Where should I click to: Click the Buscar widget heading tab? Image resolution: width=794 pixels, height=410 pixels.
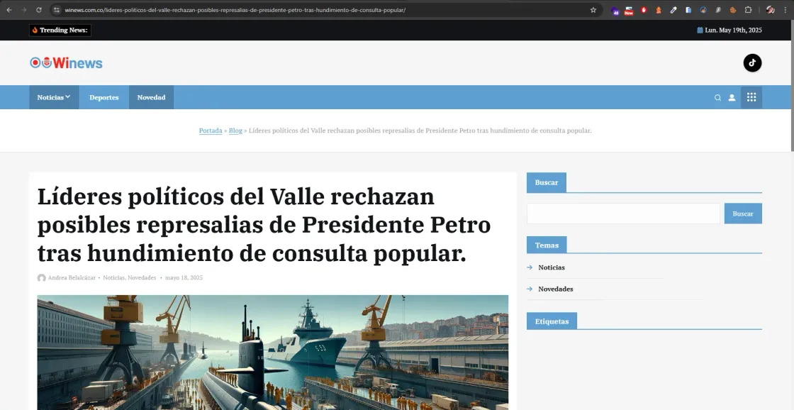point(547,182)
